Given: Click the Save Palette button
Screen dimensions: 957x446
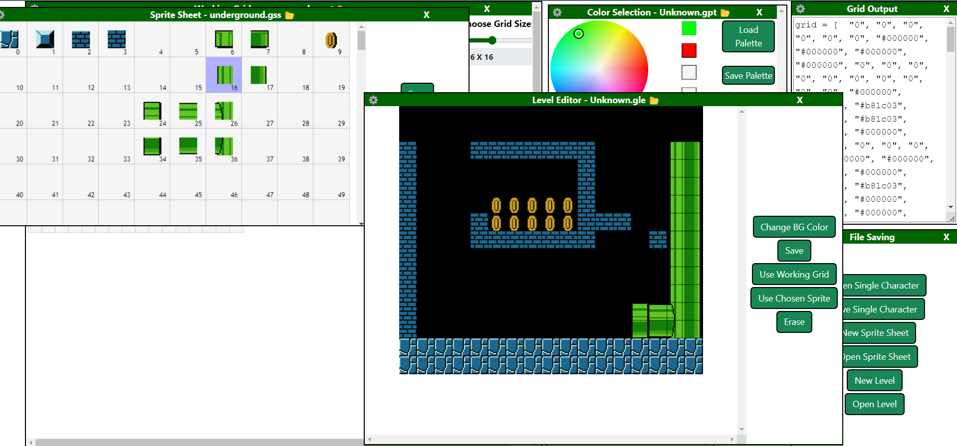Looking at the screenshot, I should [748, 76].
